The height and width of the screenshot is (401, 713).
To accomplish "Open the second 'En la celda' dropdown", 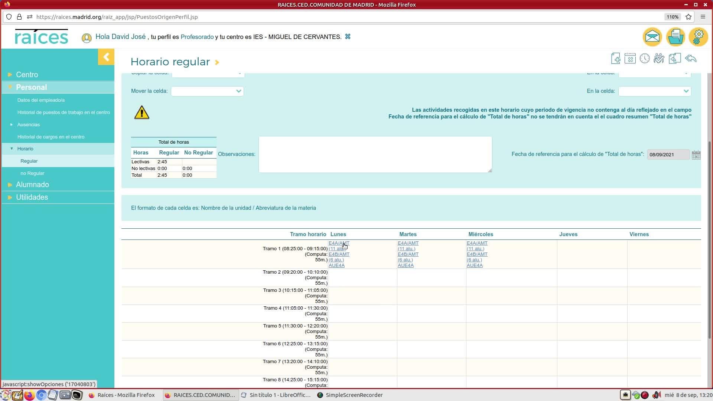I will [x=654, y=91].
